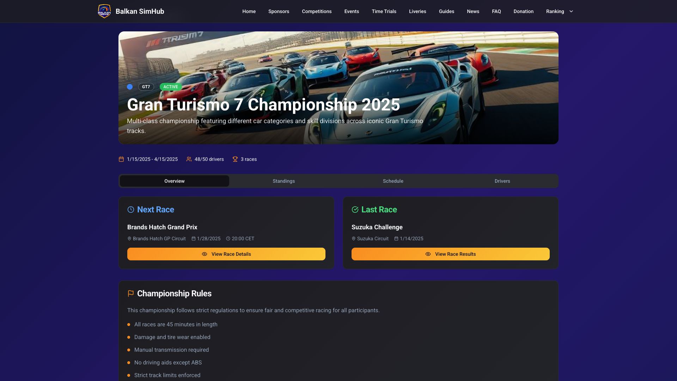Open the Donation page link
The image size is (677, 381).
click(524, 11)
